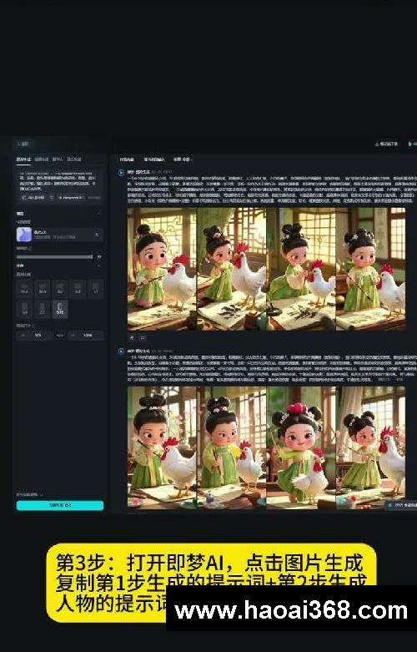Switch to the second left-panel tab
The height and width of the screenshot is (652, 417).
(x=42, y=159)
